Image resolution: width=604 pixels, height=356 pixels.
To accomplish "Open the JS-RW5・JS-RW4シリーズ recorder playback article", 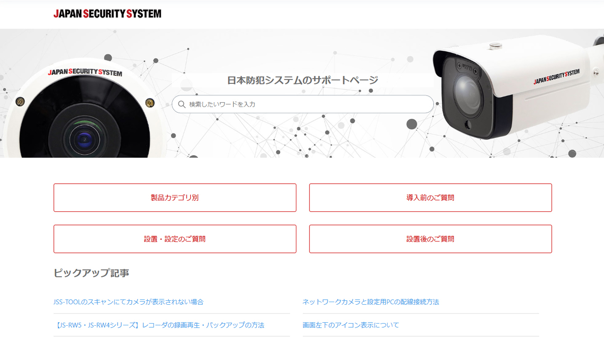I will tap(159, 325).
